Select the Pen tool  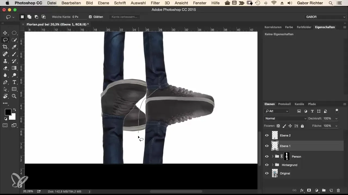tap(5, 82)
